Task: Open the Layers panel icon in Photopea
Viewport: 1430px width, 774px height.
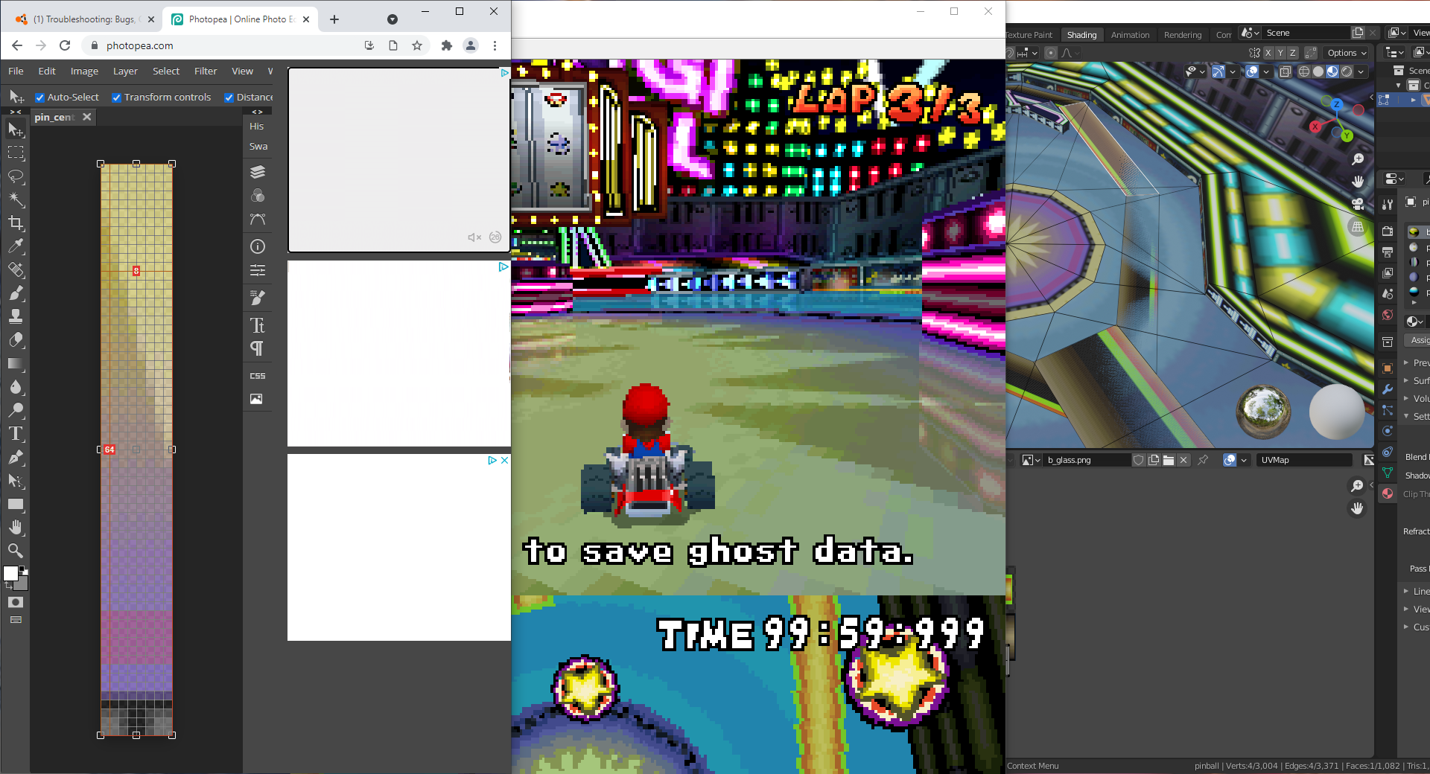Action: click(x=258, y=172)
